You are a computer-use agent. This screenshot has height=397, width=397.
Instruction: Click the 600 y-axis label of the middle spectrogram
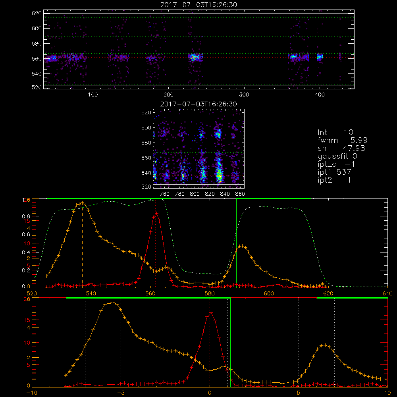pos(146,128)
